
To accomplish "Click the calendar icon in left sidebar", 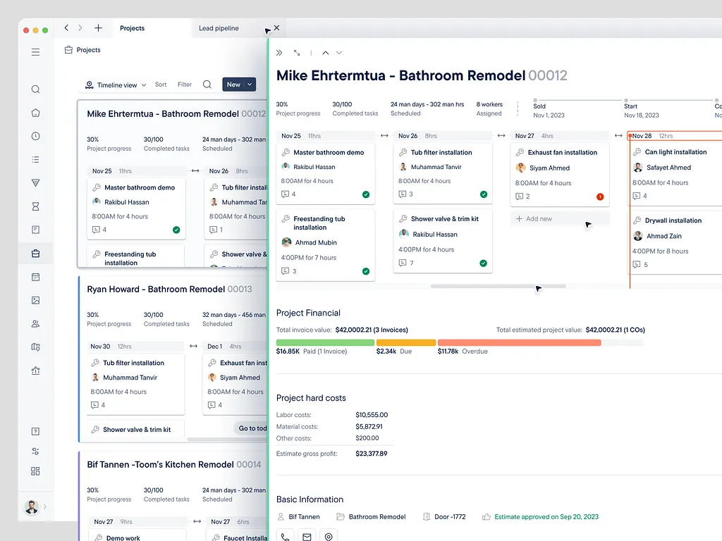I will coord(35,277).
